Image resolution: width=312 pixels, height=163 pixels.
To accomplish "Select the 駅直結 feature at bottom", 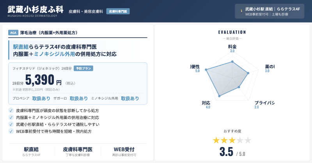I will click(31, 152).
